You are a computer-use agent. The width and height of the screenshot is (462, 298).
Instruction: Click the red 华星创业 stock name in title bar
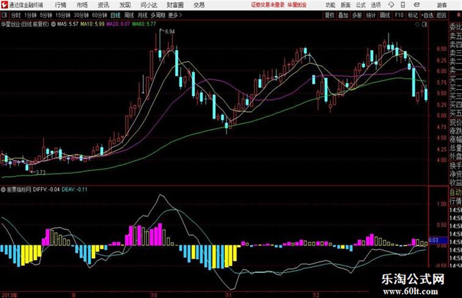[x=297, y=5]
